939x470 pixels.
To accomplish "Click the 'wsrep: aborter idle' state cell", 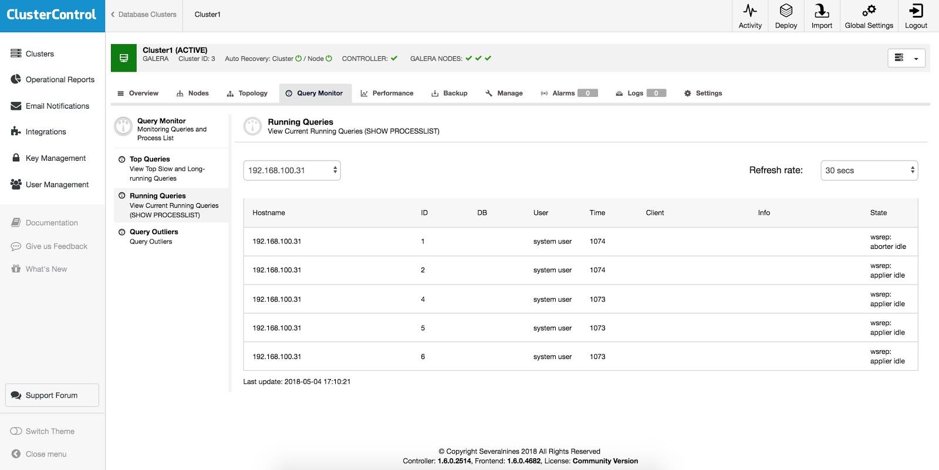I will (888, 242).
